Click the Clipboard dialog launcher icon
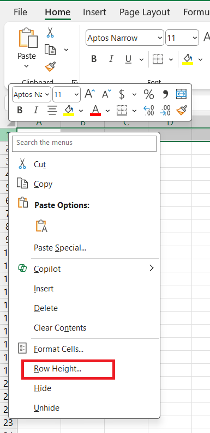The width and height of the screenshot is (210, 433). coord(74,82)
